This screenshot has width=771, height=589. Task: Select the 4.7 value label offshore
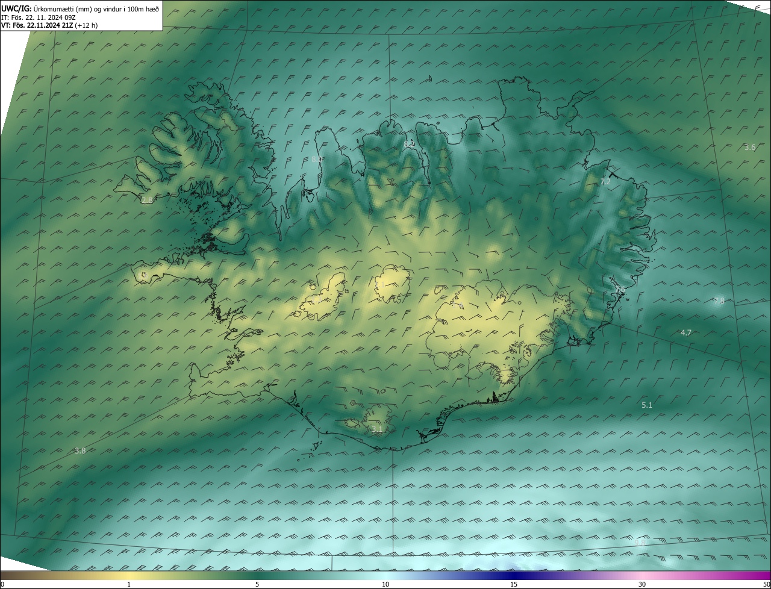685,332
